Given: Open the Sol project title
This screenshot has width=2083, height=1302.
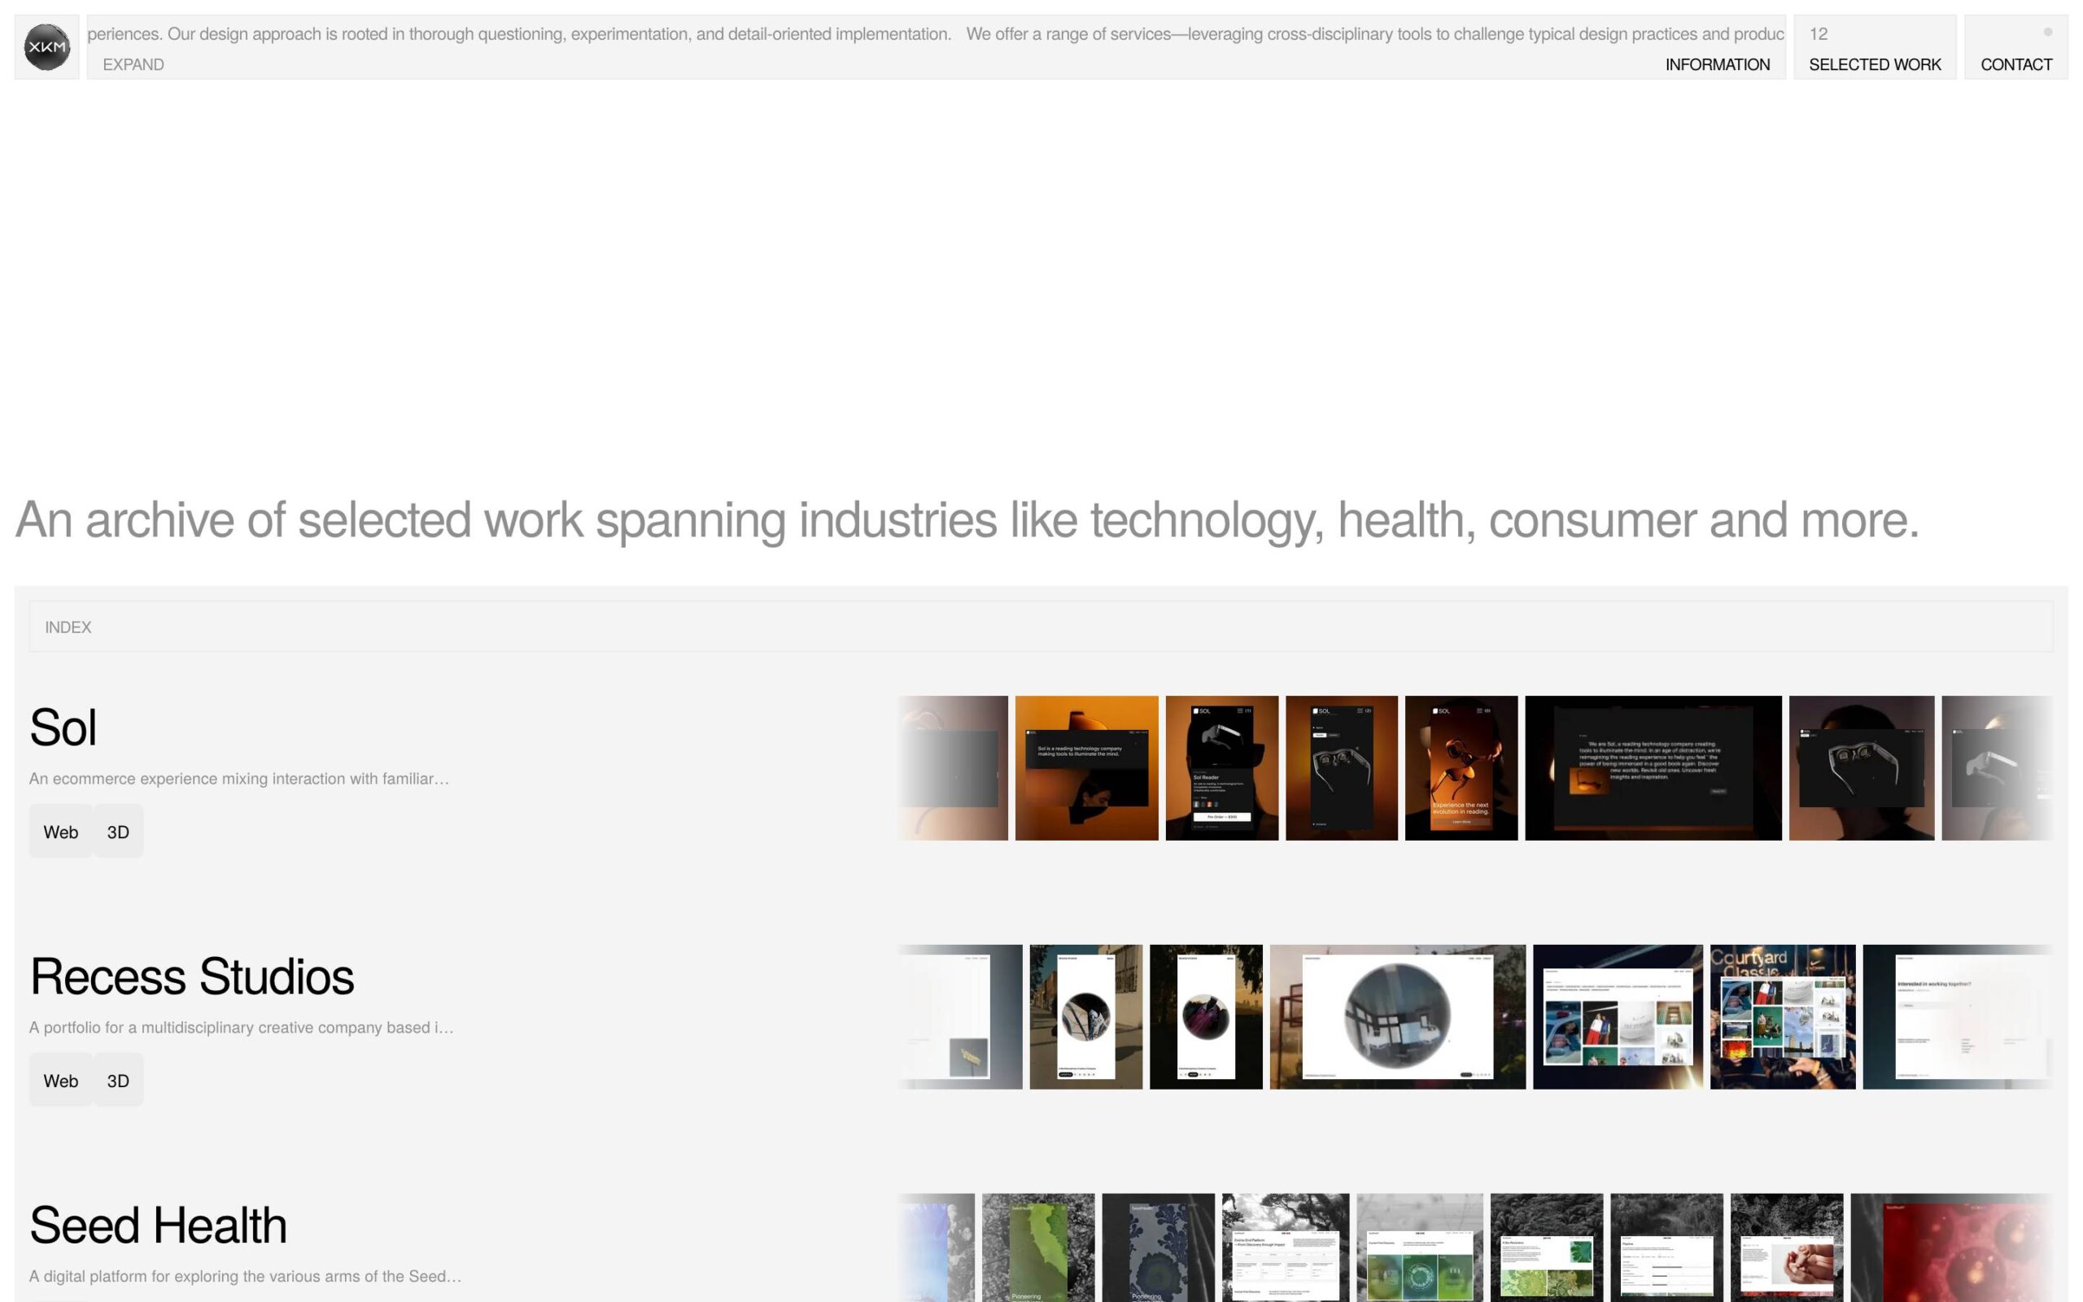Looking at the screenshot, I should click(63, 727).
